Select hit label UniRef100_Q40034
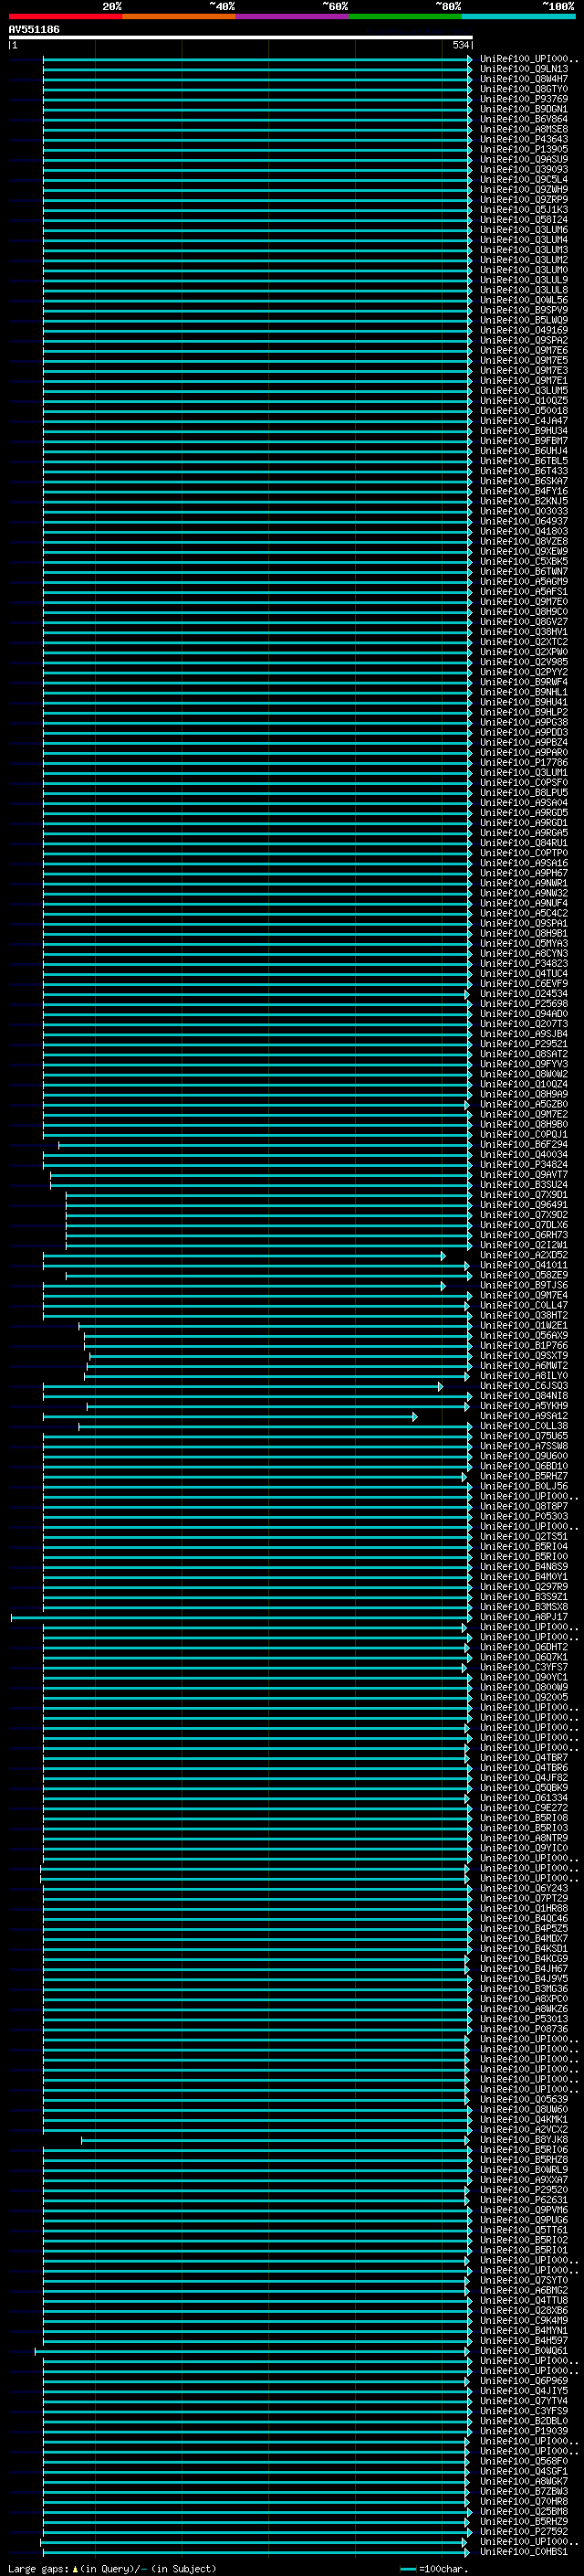 524,1154
